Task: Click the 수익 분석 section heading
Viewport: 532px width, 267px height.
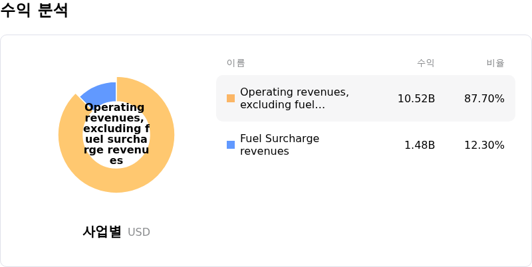Action: (x=34, y=11)
